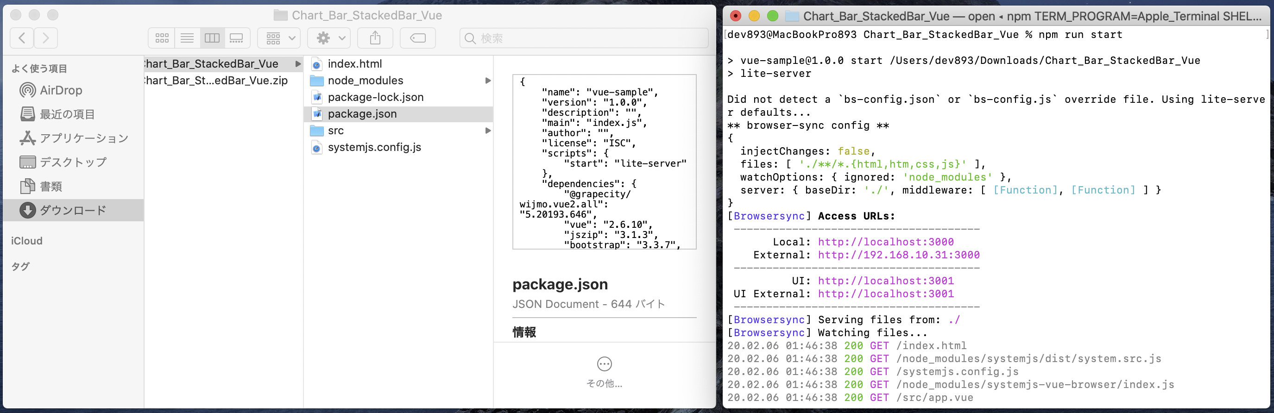Switch Finder to list view

187,38
